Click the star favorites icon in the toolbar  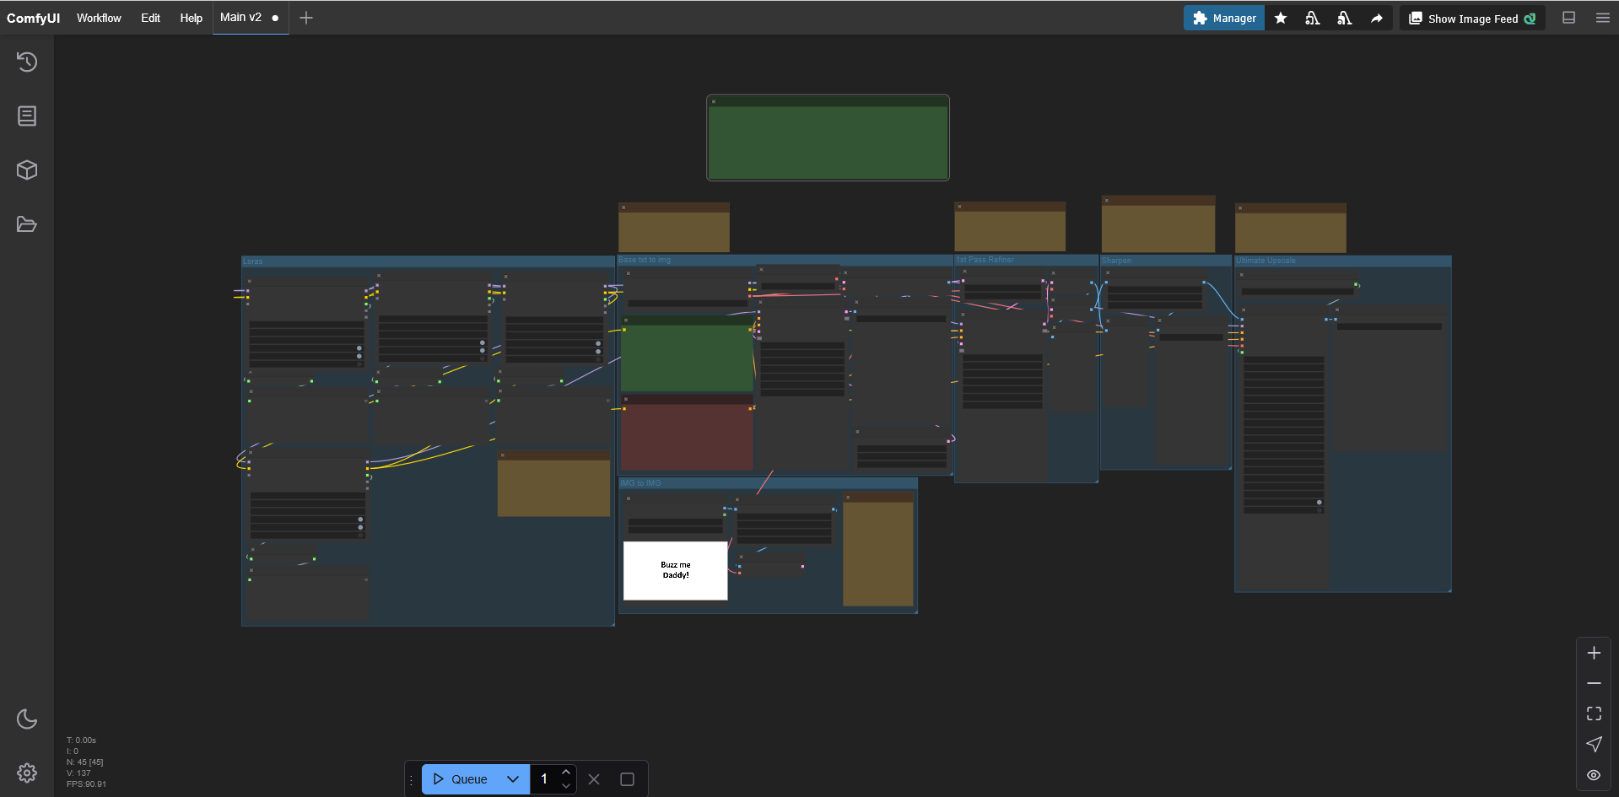1281,18
